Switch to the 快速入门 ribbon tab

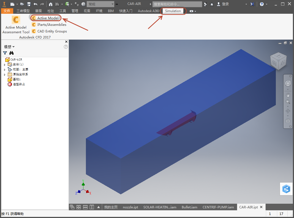(126, 11)
